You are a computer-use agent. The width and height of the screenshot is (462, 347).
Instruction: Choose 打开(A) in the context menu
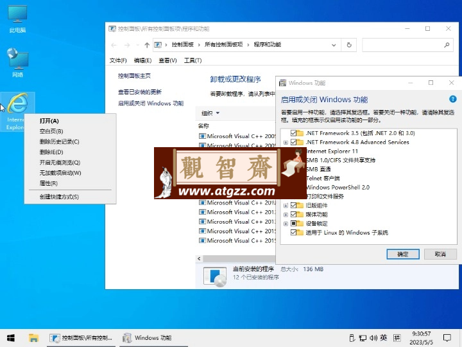[x=70, y=121]
